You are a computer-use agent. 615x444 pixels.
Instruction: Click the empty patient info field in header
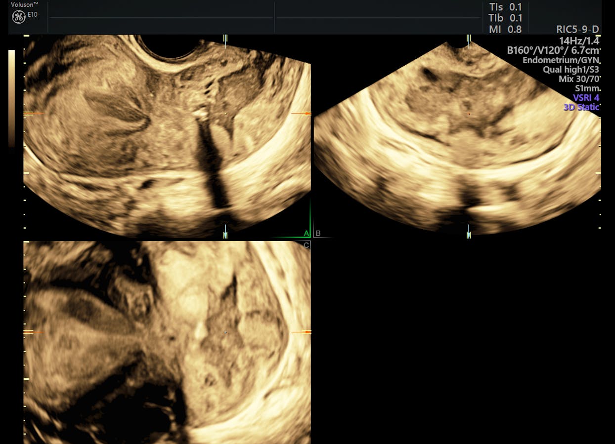tap(161, 18)
